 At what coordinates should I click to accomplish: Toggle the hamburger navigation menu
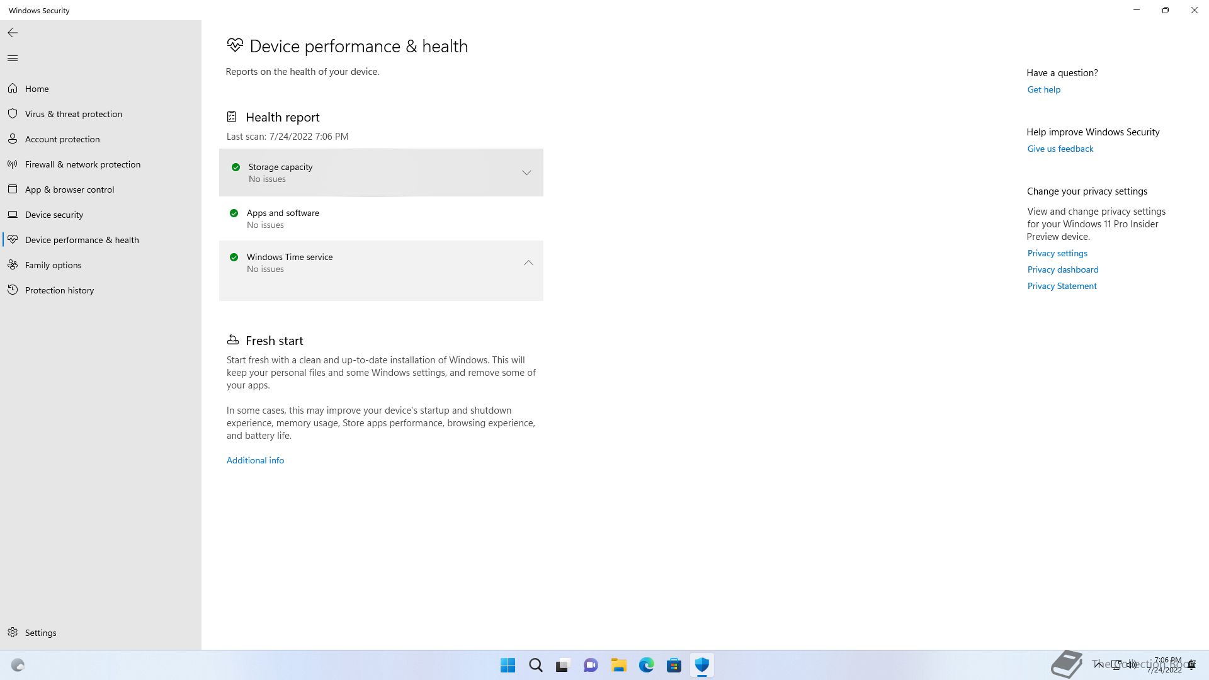point(13,59)
